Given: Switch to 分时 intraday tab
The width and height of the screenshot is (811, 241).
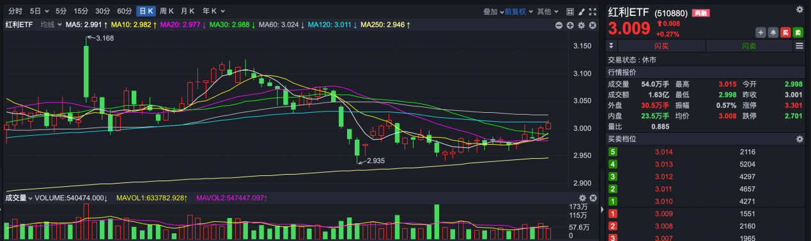Looking at the screenshot, I should [15, 11].
